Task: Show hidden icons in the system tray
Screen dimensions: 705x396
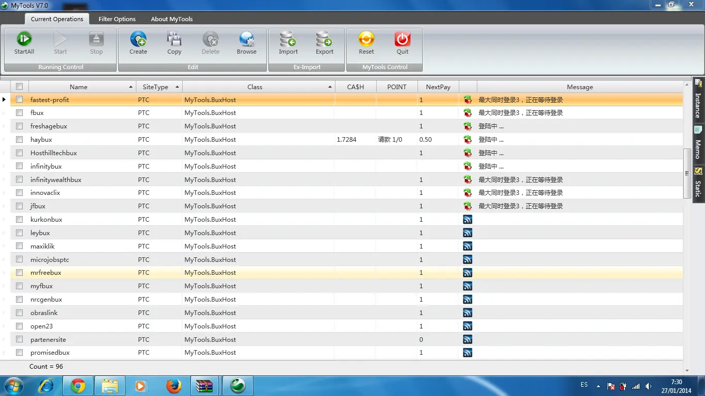Action: click(x=598, y=386)
